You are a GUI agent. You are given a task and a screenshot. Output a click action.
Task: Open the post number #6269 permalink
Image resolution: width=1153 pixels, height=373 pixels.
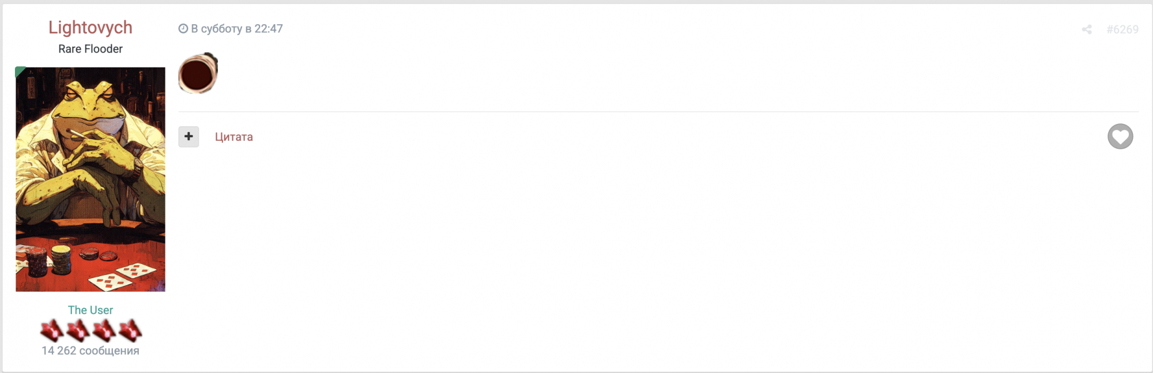pyautogui.click(x=1122, y=29)
